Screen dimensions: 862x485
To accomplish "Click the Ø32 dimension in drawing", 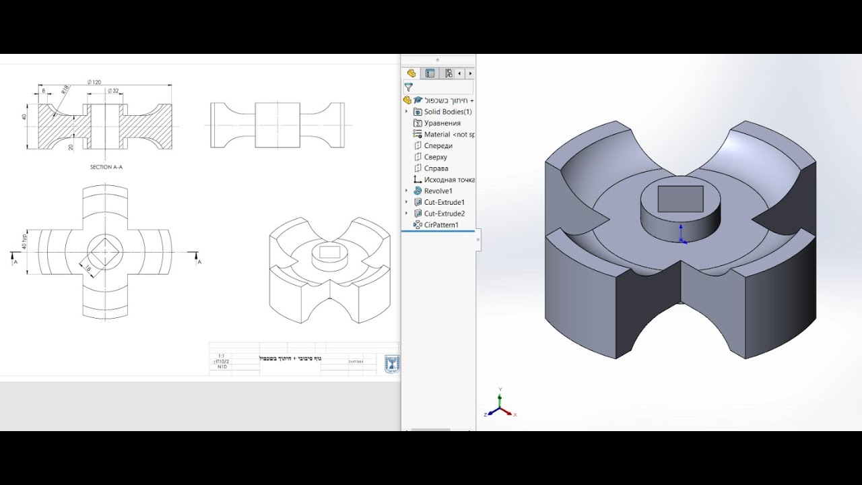I will click(x=112, y=91).
